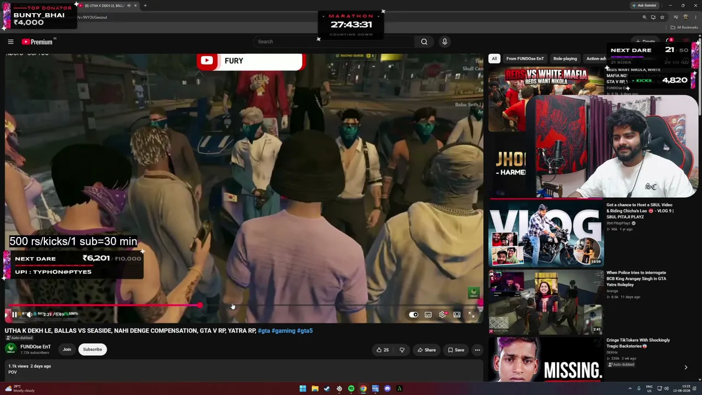Open Cringe TikTokers MISSING thumbnail
Image resolution: width=702 pixels, height=395 pixels.
(546, 359)
